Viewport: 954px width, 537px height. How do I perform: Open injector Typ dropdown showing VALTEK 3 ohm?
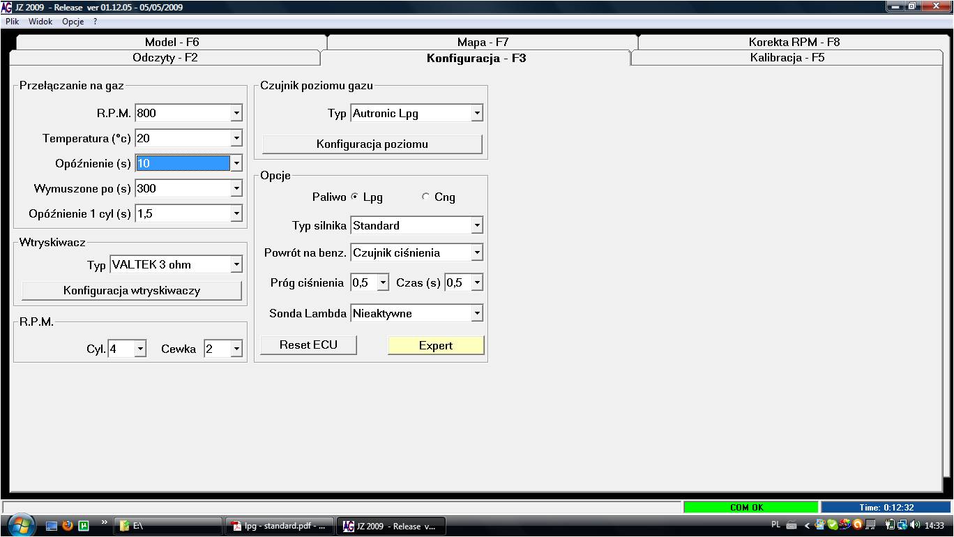click(x=236, y=264)
